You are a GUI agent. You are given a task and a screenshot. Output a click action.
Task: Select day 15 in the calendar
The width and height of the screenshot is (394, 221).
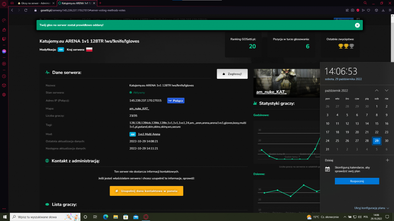coord(377,124)
